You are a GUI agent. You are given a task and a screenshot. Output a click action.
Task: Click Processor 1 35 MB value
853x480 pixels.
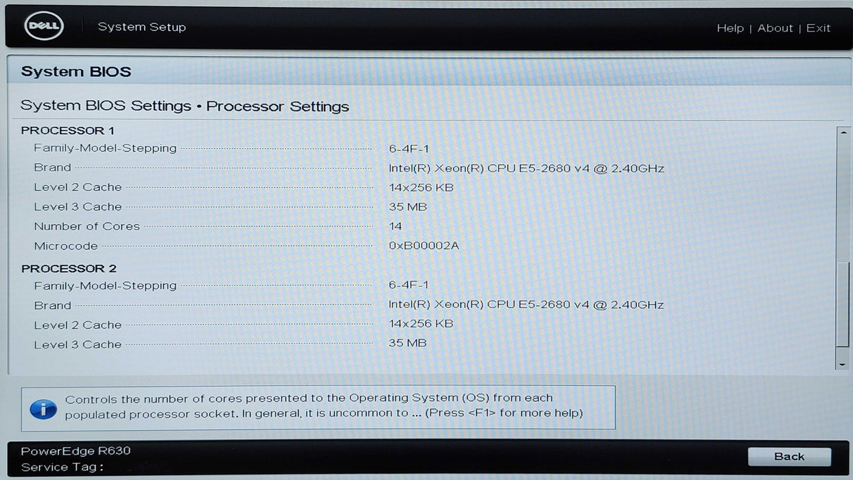pyautogui.click(x=408, y=207)
